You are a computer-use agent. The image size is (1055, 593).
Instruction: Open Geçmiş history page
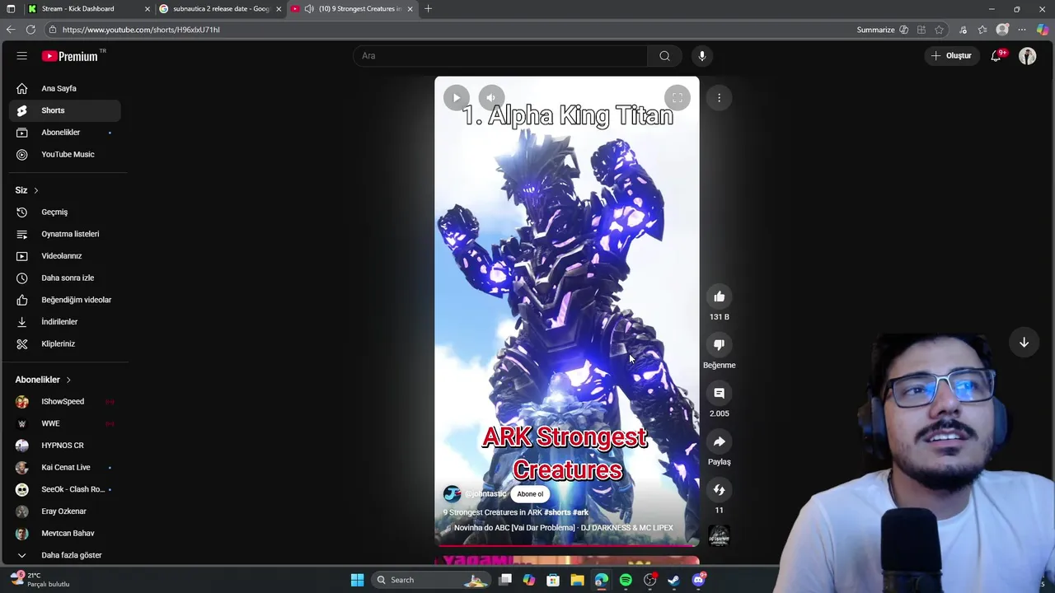(64, 212)
